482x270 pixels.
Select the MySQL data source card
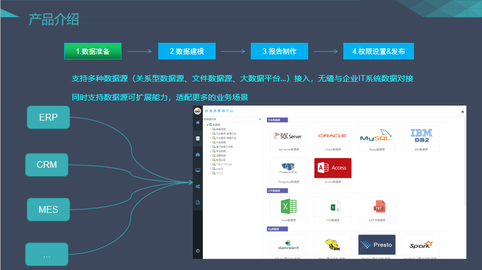click(377, 138)
